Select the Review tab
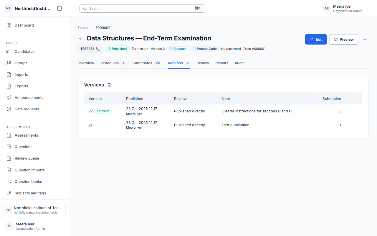This screenshot has height=236, width=377. coord(203,63)
